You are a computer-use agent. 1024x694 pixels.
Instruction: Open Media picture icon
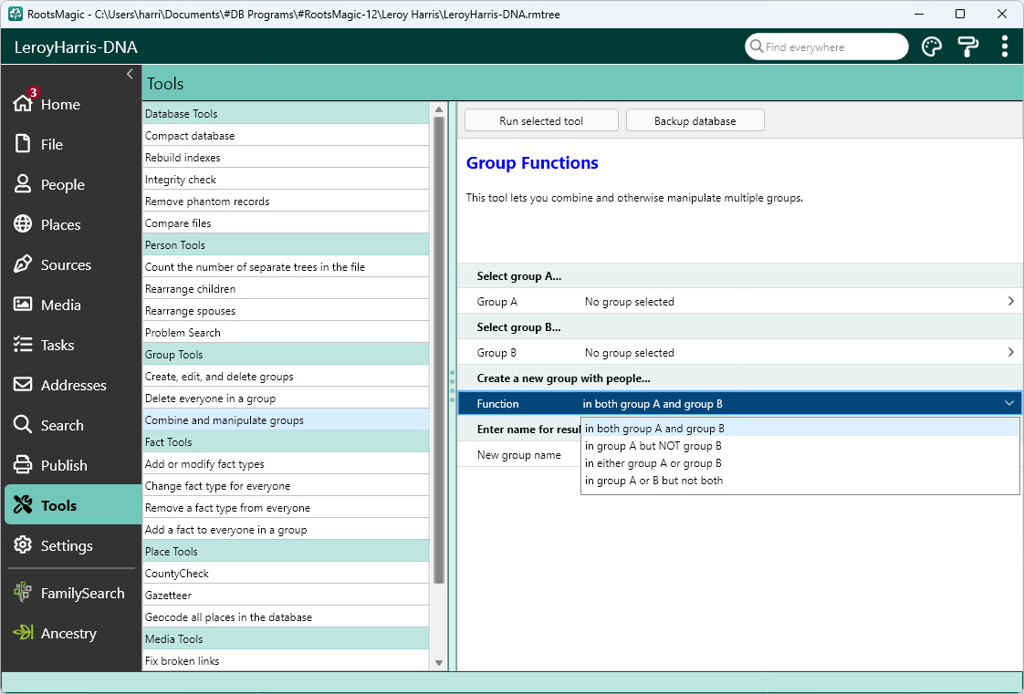click(23, 304)
